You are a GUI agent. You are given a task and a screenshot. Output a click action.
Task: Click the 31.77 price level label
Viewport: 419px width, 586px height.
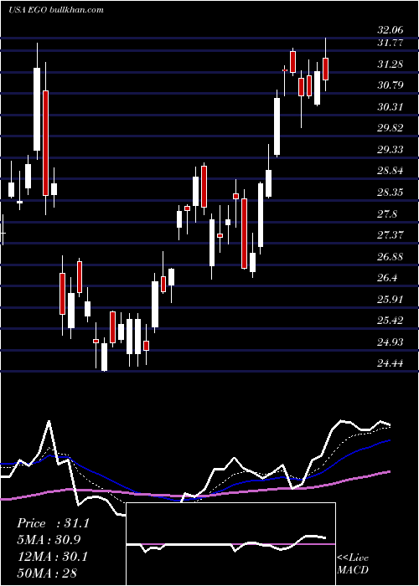pyautogui.click(x=390, y=43)
